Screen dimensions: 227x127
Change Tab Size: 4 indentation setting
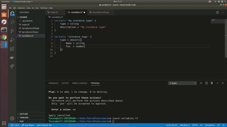click(184, 125)
